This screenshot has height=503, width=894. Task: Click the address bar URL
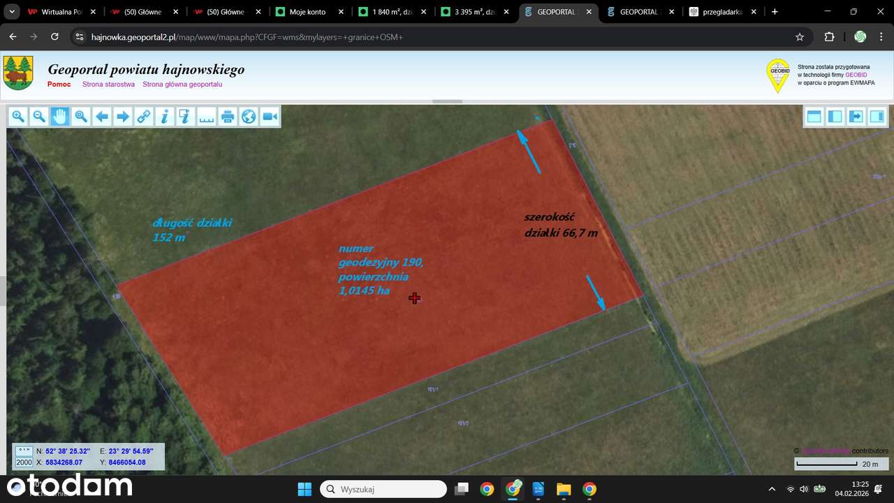coord(247,37)
